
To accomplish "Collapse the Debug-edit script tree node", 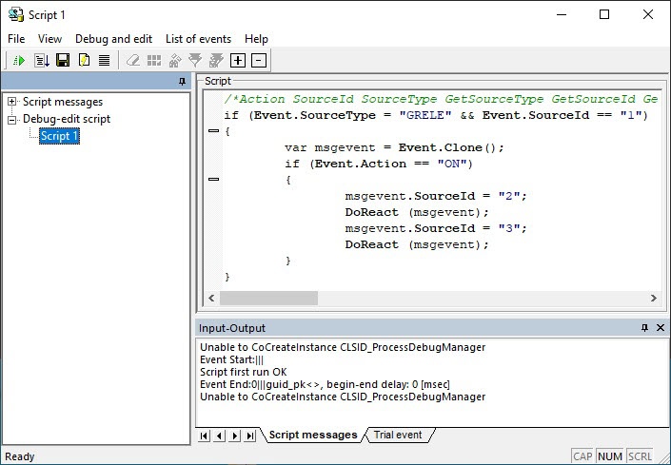I will pos(12,119).
